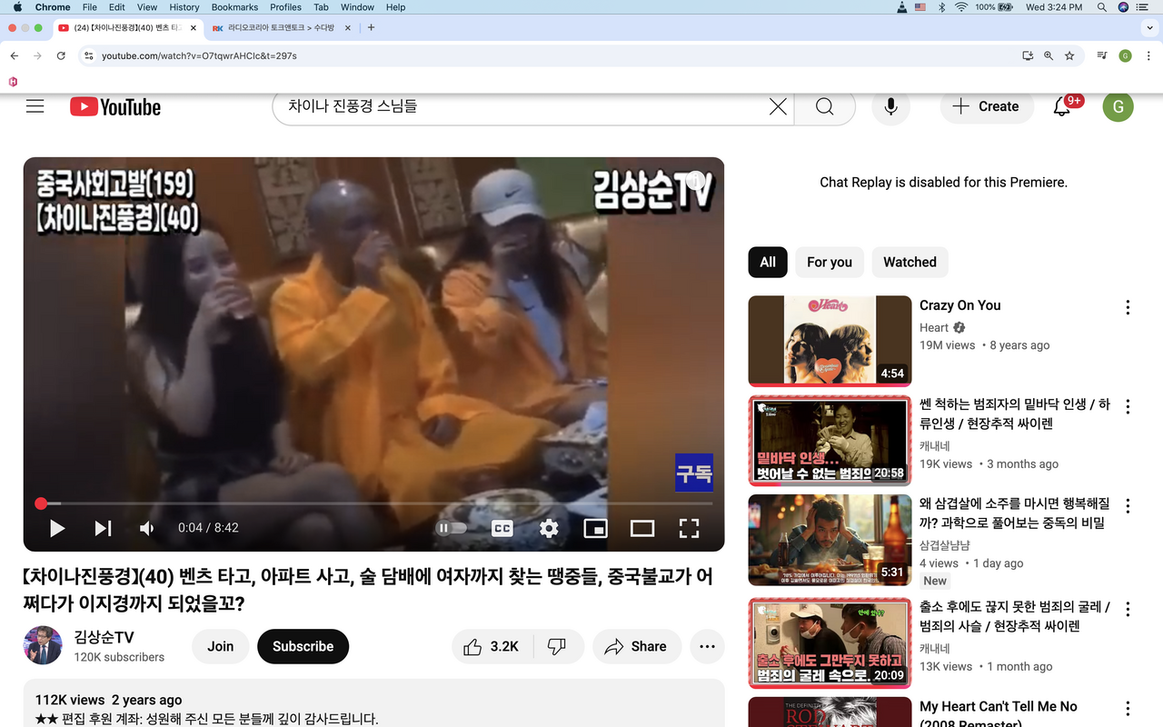This screenshot has height=727, width=1163.
Task: Toggle the autoplay switch
Action: 452,528
